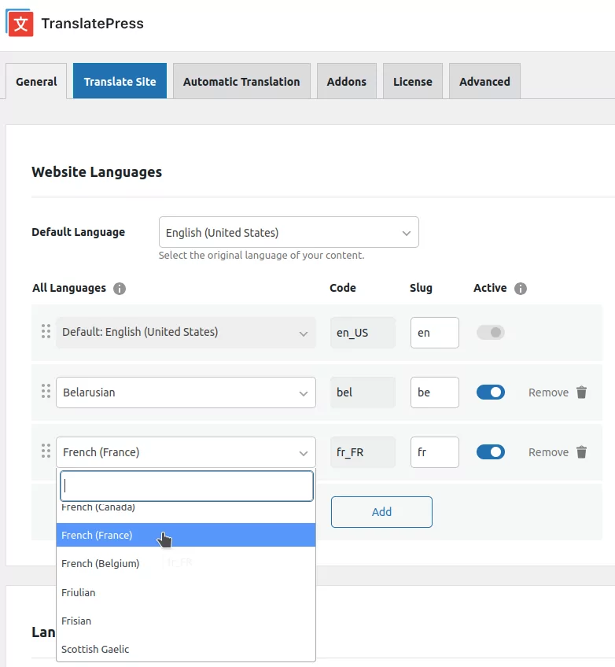Click drag handle for Belarusian row
The height and width of the screenshot is (667, 615).
46,392
